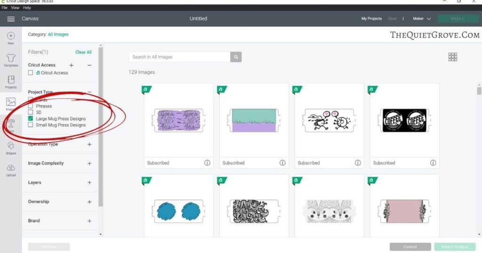
Task: Click the Remove button
Action: click(x=48, y=246)
